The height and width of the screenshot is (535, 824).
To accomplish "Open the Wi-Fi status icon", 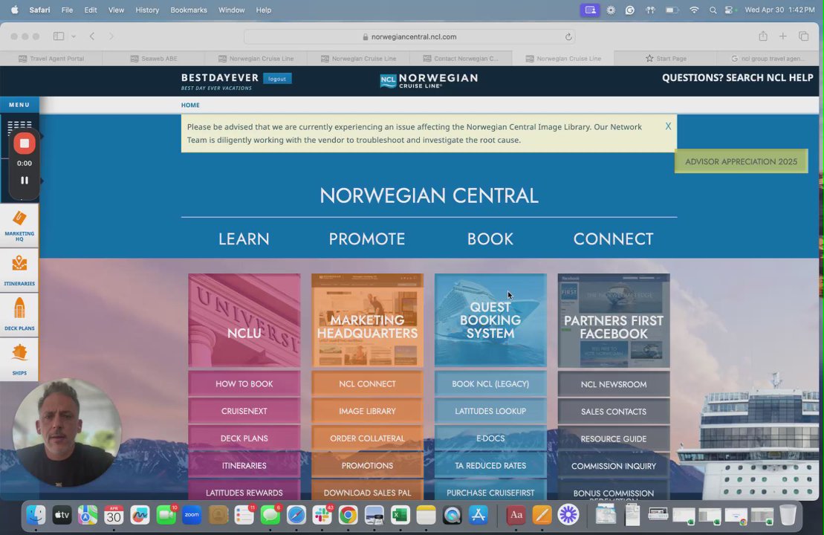I will tap(694, 10).
